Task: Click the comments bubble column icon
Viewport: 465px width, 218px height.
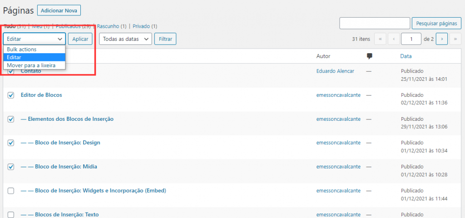Action: (x=370, y=56)
